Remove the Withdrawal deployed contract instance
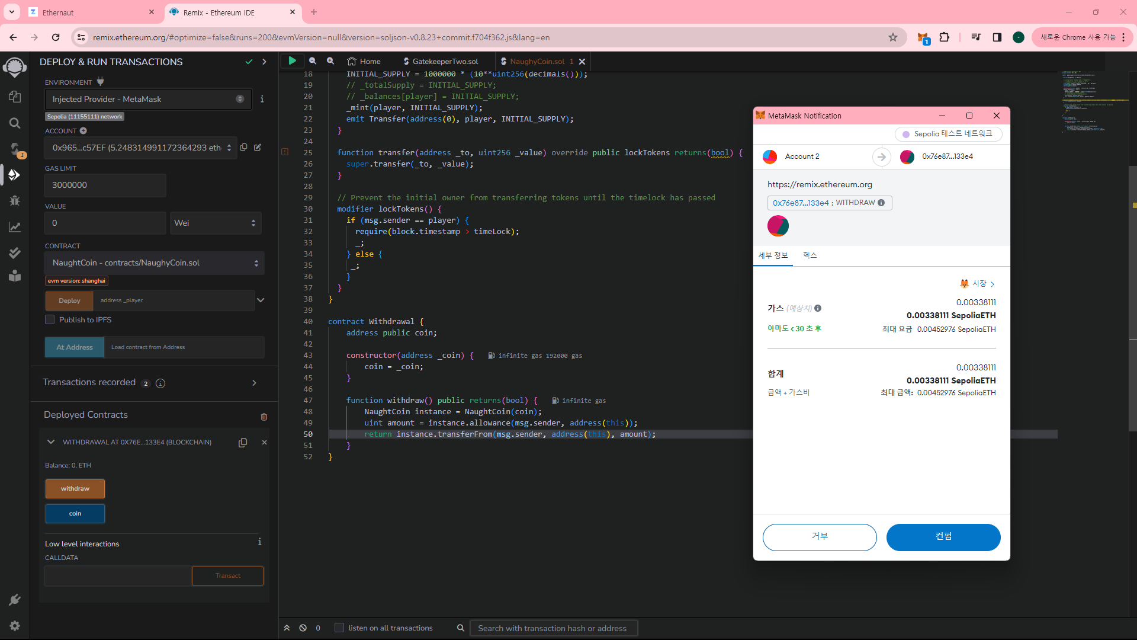Image resolution: width=1137 pixels, height=640 pixels. [264, 442]
